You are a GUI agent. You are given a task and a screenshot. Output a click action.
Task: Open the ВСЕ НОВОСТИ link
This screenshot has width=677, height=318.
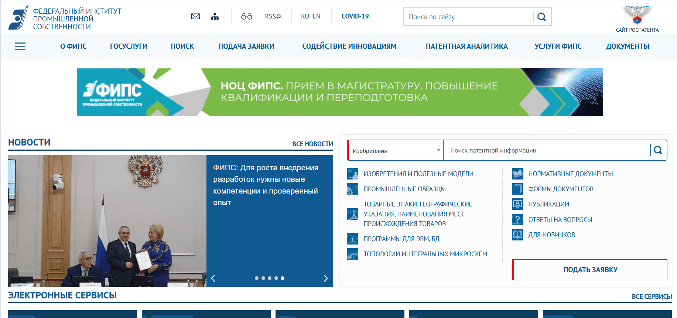(312, 144)
